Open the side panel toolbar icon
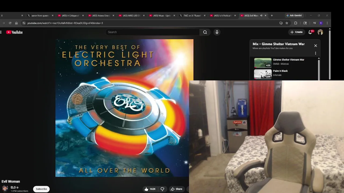Image resolution: width=344 pixels, height=193 pixels. 305,23
